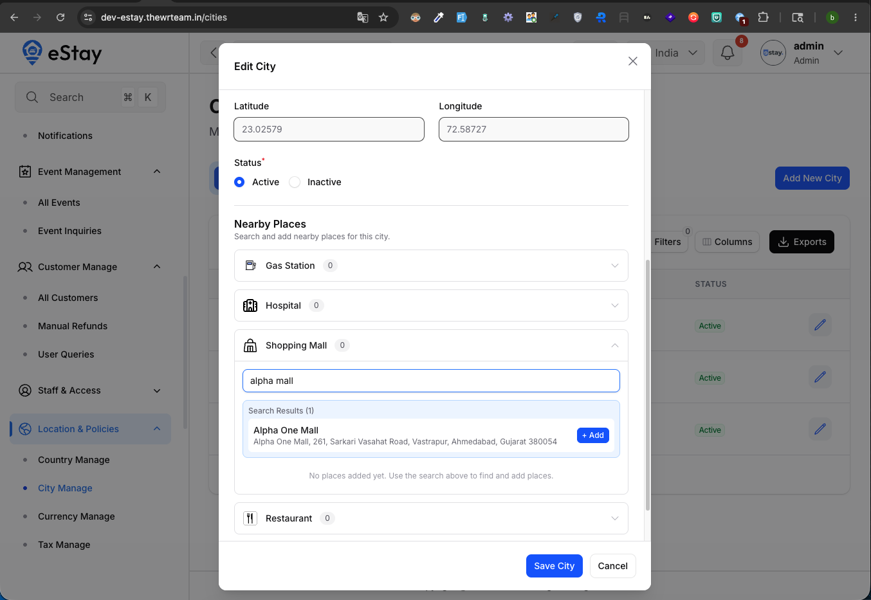Click the Restaurant utensils icon
Screen dimensions: 871x600
[x=250, y=518]
